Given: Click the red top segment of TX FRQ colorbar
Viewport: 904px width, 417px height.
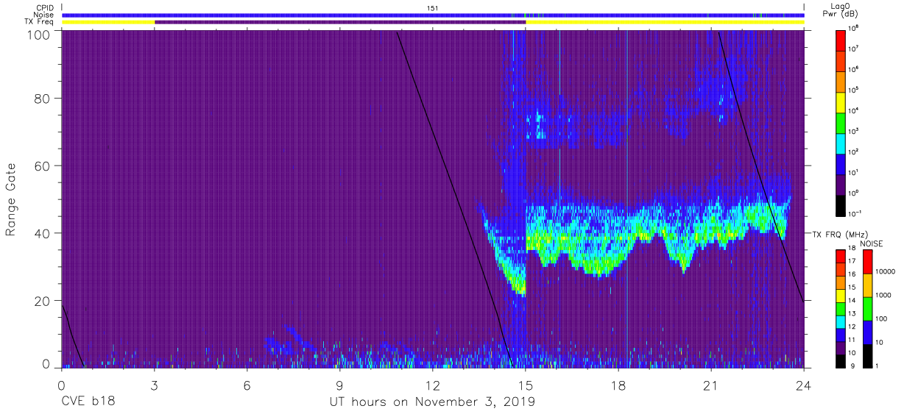Looking at the screenshot, I should (840, 256).
